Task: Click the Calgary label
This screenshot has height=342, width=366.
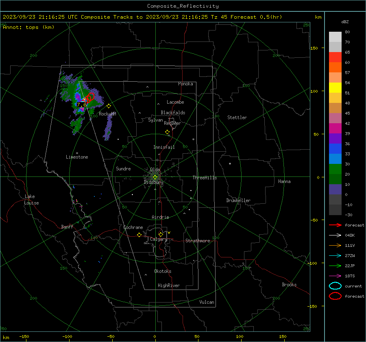Action: [x=159, y=239]
